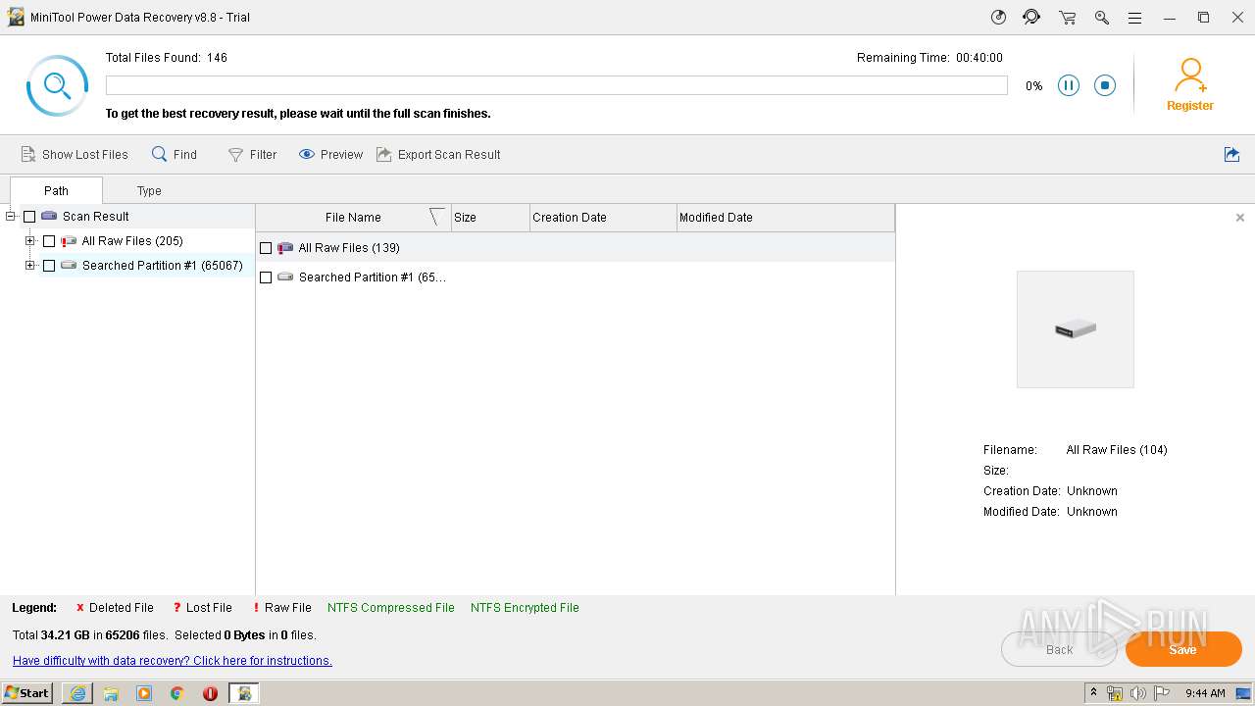The image size is (1255, 706).
Task: Click the File Name sort arrow indicator
Action: pyautogui.click(x=437, y=217)
